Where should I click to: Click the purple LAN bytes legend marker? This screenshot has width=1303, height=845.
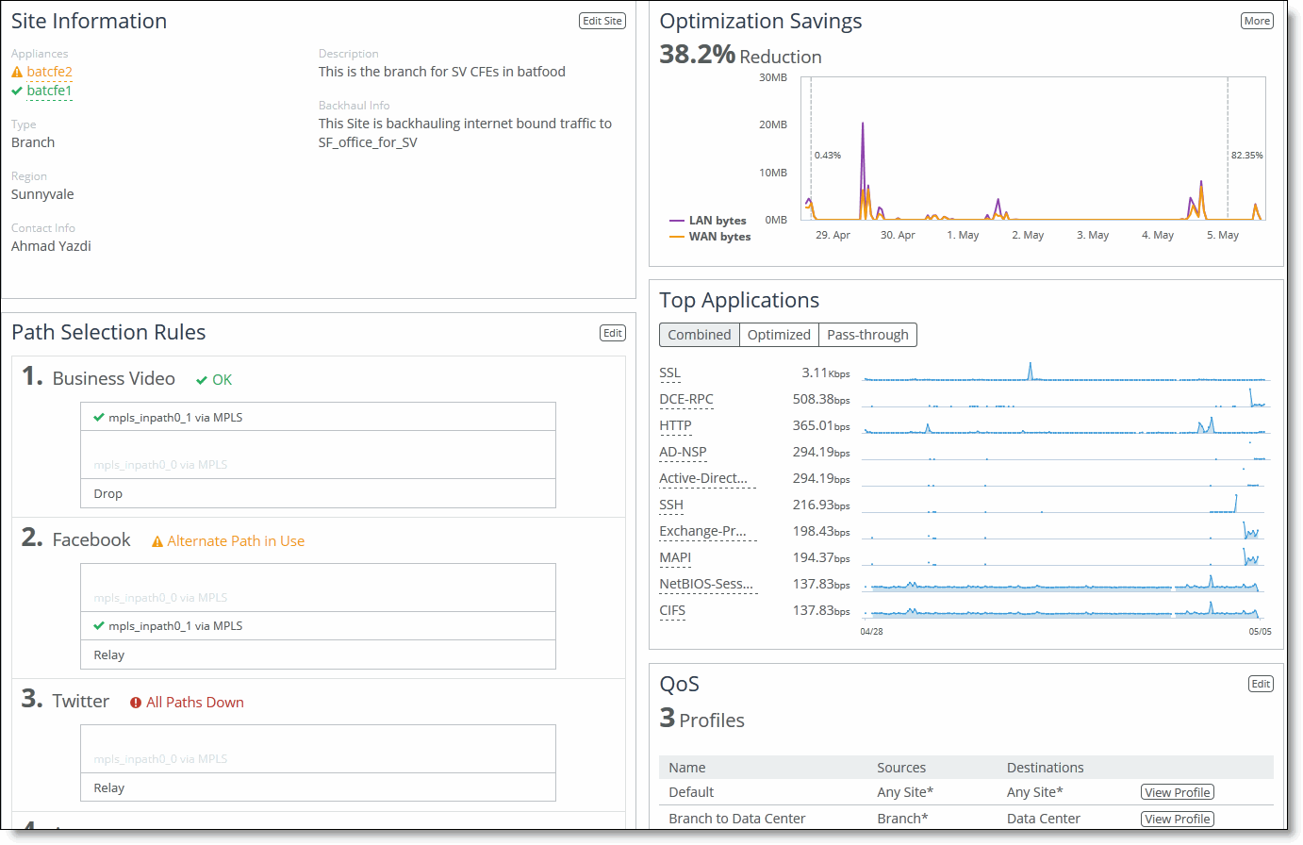coord(676,221)
